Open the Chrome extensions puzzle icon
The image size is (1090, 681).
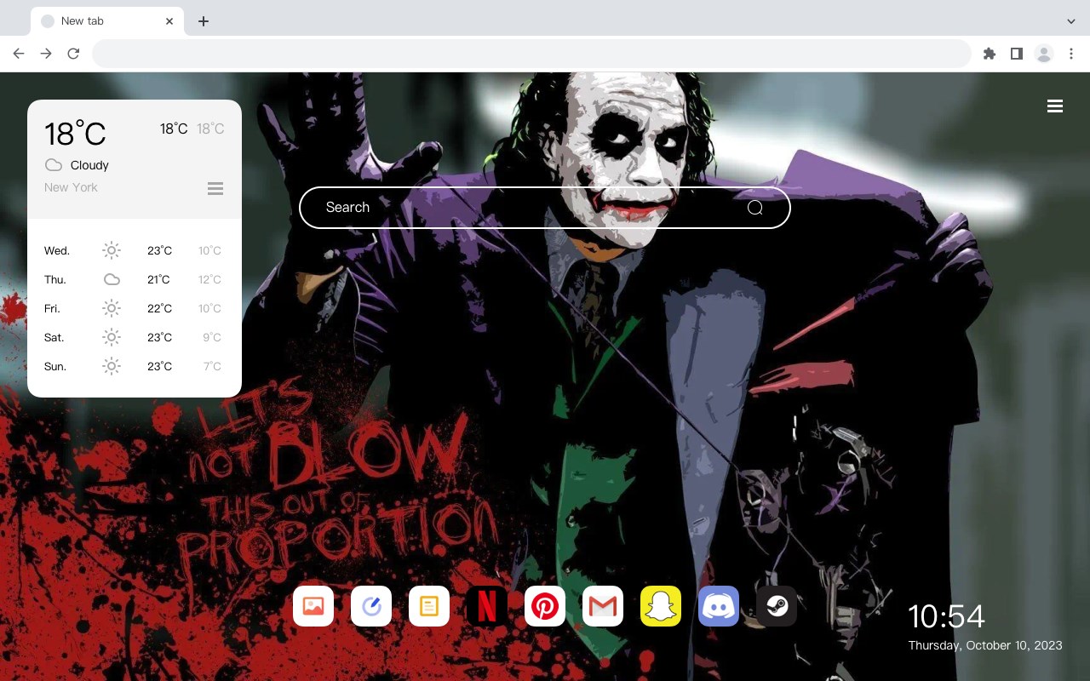coord(989,54)
